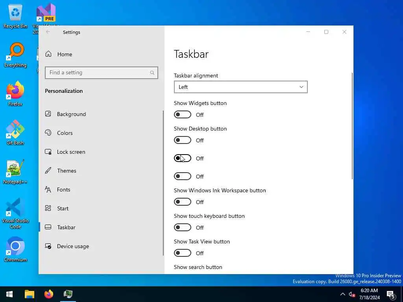The width and height of the screenshot is (403, 302).
Task: Minimize the Settings window
Action: click(x=308, y=32)
